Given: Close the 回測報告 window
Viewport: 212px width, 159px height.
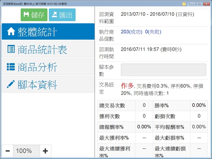Looking at the screenshot, I should (206, 4).
